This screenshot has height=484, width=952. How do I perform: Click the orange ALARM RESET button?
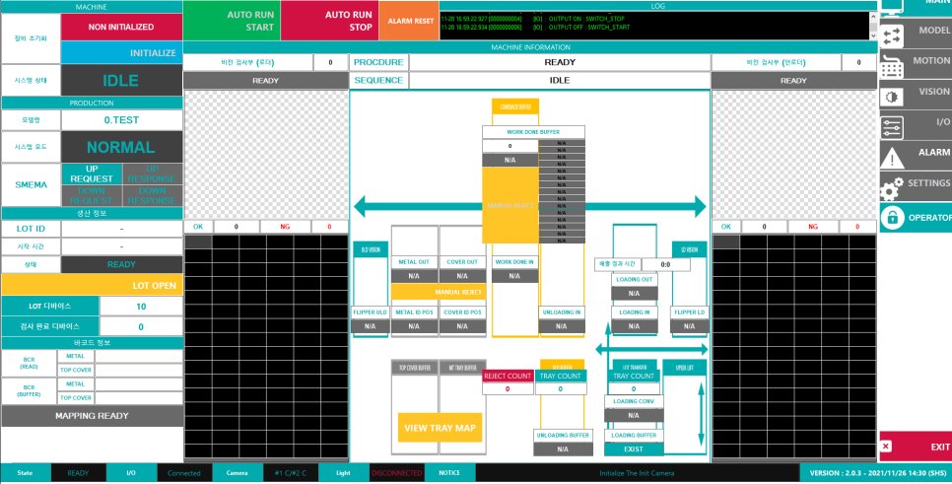click(x=409, y=21)
